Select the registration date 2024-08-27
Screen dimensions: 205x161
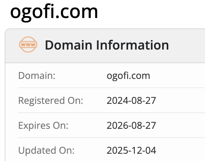pos(131,101)
